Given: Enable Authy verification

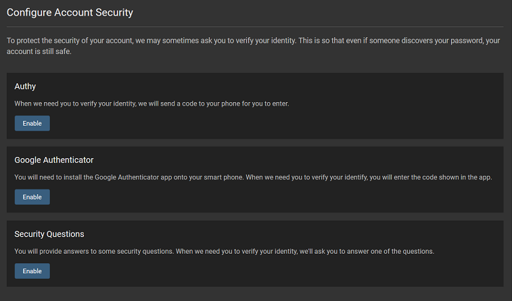Looking at the screenshot, I should click(32, 123).
